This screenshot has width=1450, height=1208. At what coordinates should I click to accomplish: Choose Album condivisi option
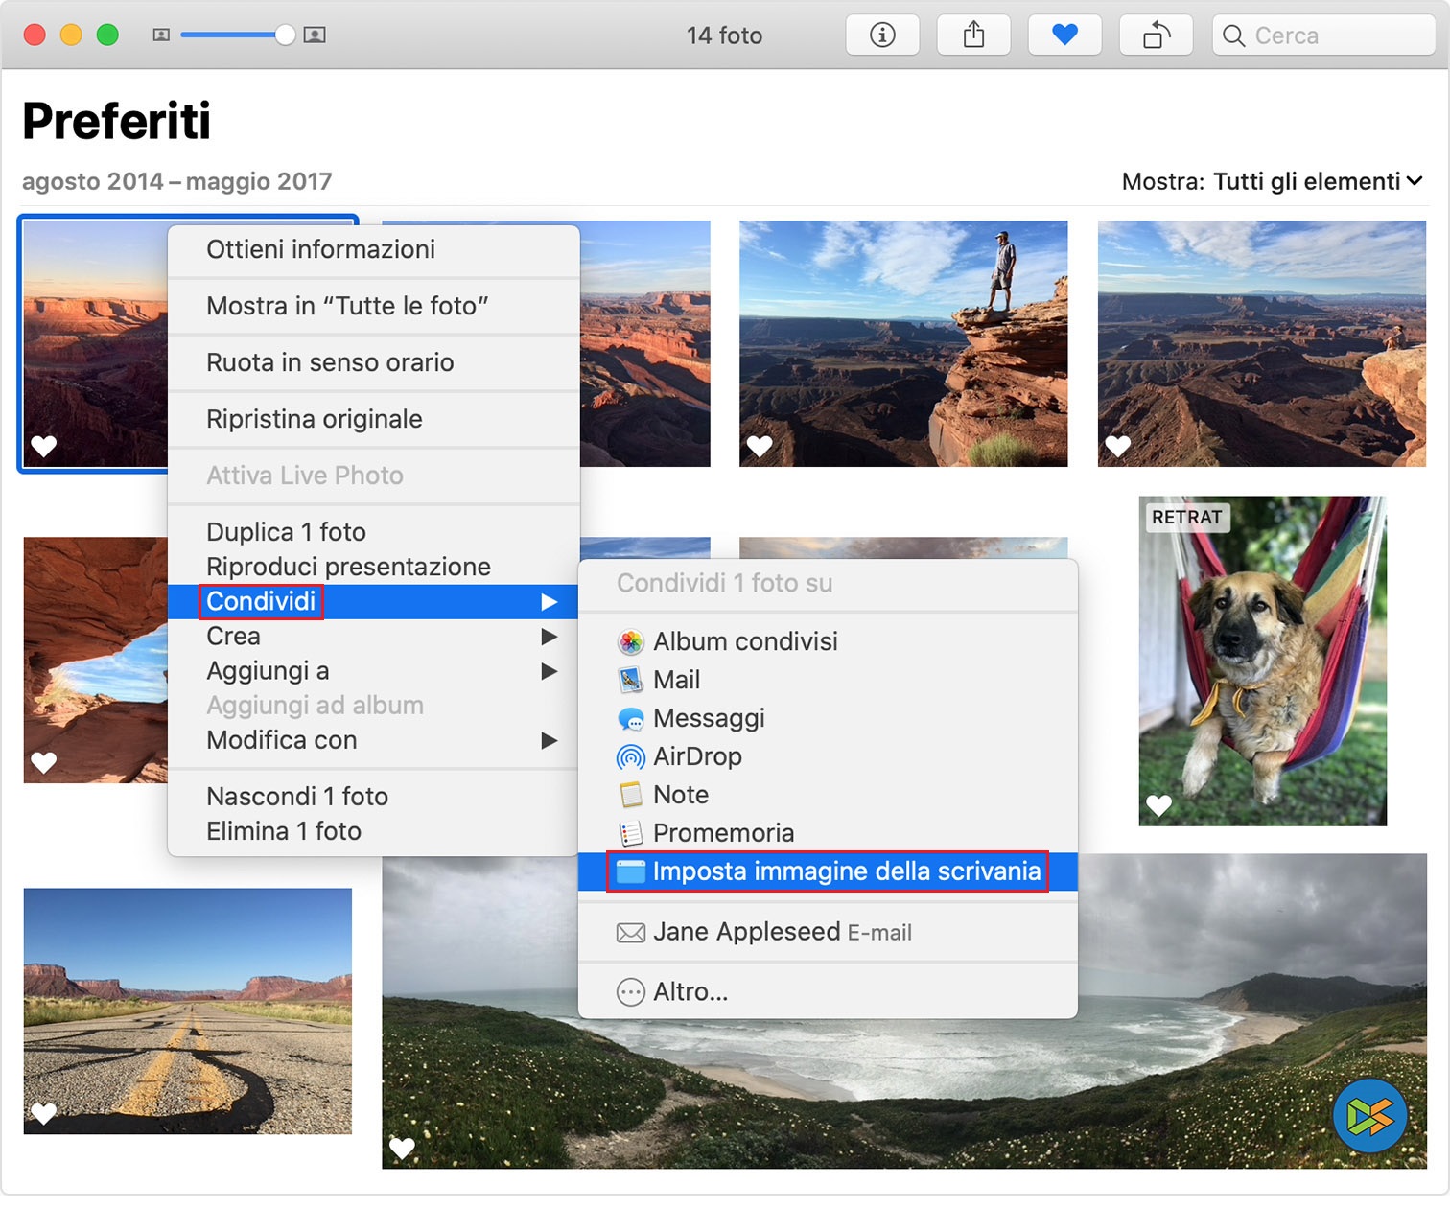coord(744,641)
